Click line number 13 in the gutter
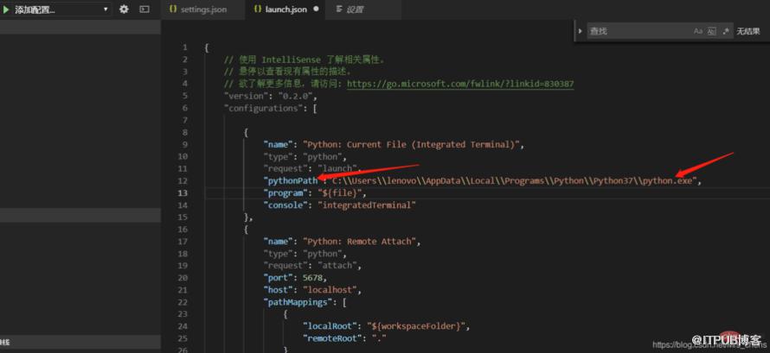770x353 pixels. (183, 193)
